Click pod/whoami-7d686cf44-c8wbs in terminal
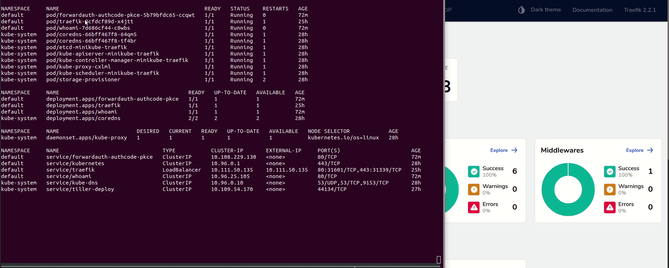 (x=88, y=28)
